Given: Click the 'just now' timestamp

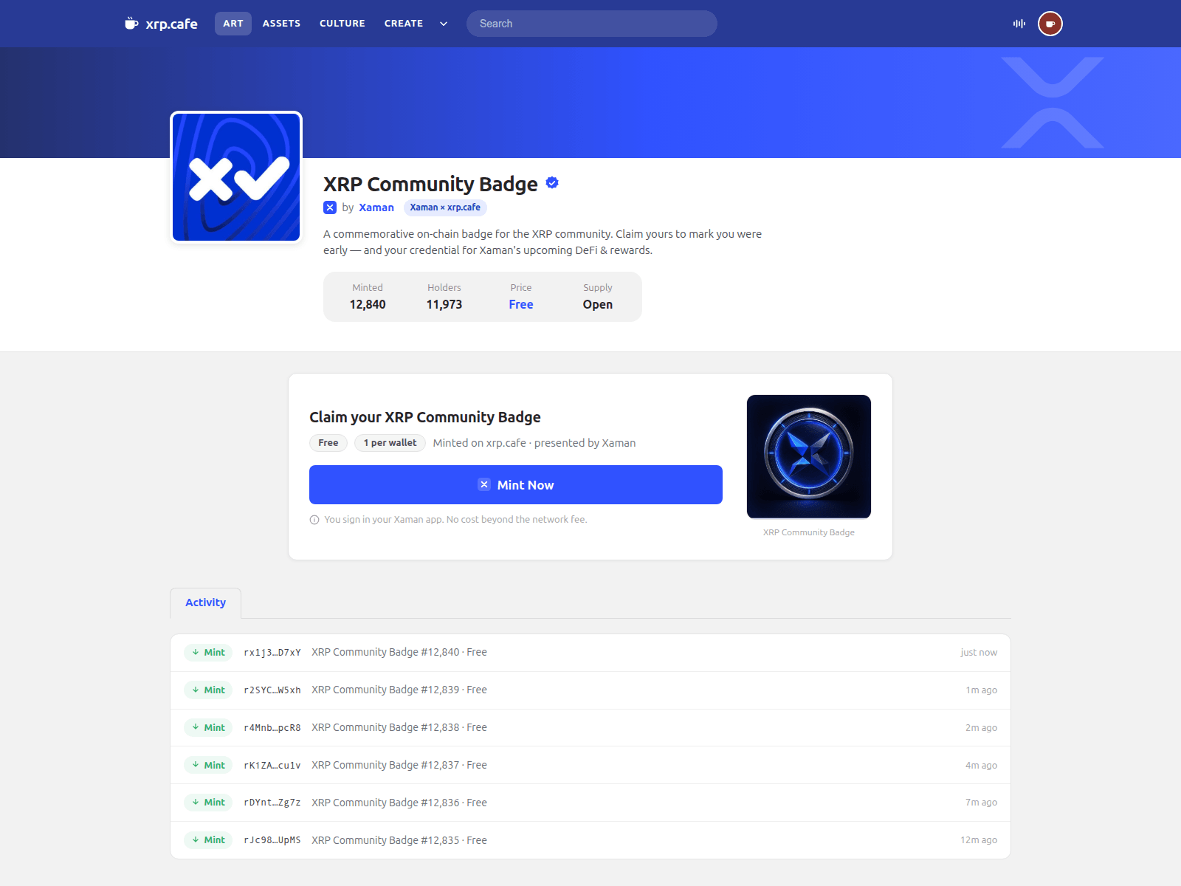Looking at the screenshot, I should [979, 653].
